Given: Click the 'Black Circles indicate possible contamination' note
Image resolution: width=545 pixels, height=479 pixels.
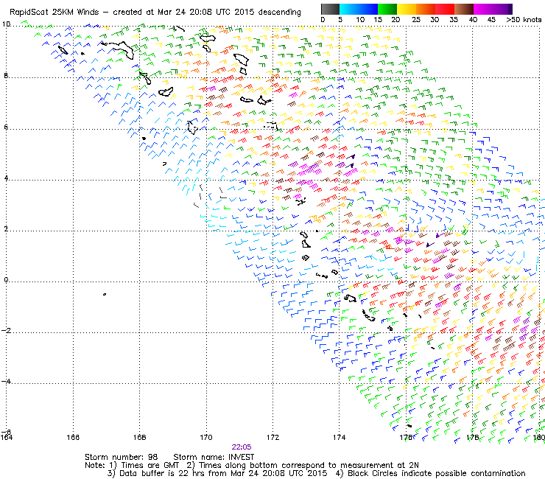Looking at the screenshot, I should point(436,473).
